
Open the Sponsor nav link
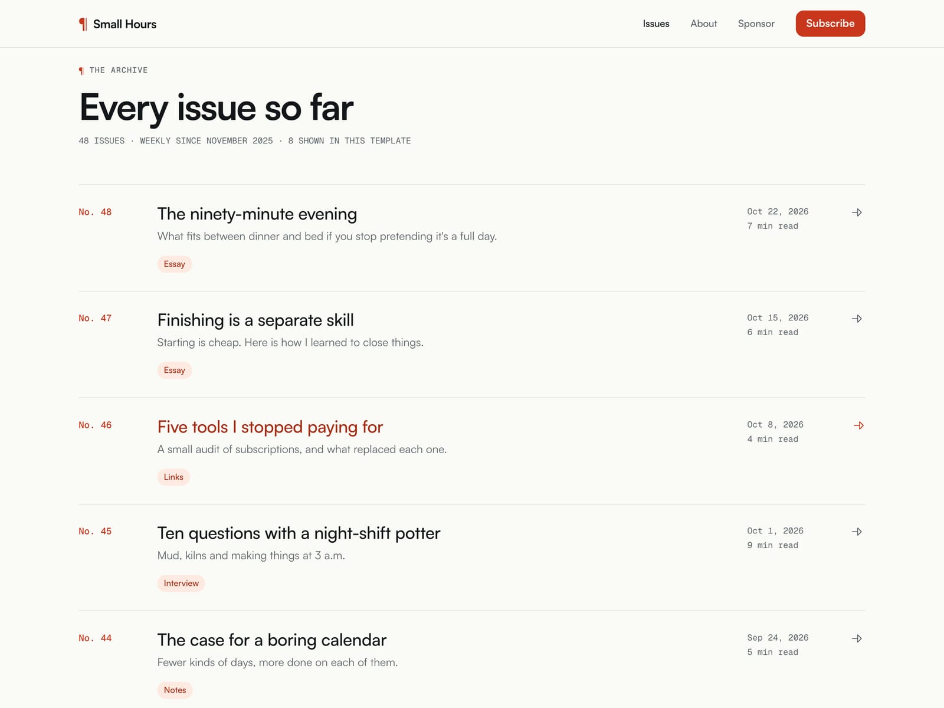756,24
